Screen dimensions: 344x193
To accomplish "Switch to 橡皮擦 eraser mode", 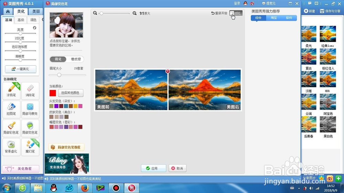I will 76,59.
